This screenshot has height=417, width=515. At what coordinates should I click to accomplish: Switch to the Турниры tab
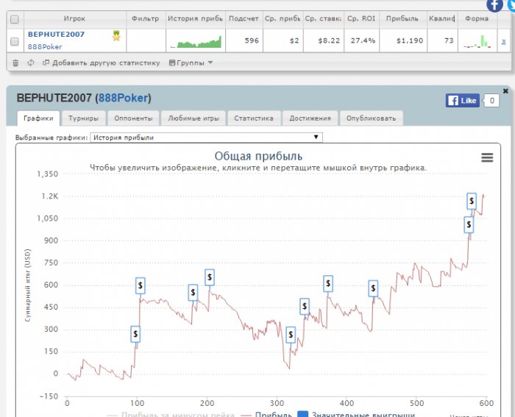pyautogui.click(x=84, y=118)
